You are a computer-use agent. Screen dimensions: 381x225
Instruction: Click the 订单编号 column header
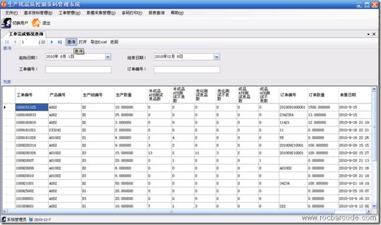pos(293,95)
